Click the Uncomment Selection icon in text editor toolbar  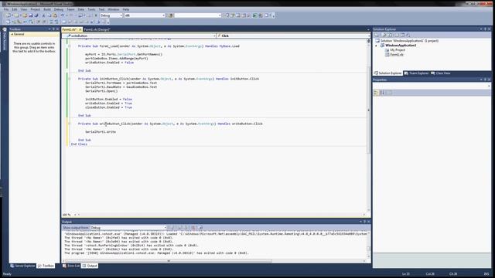click(x=56, y=22)
